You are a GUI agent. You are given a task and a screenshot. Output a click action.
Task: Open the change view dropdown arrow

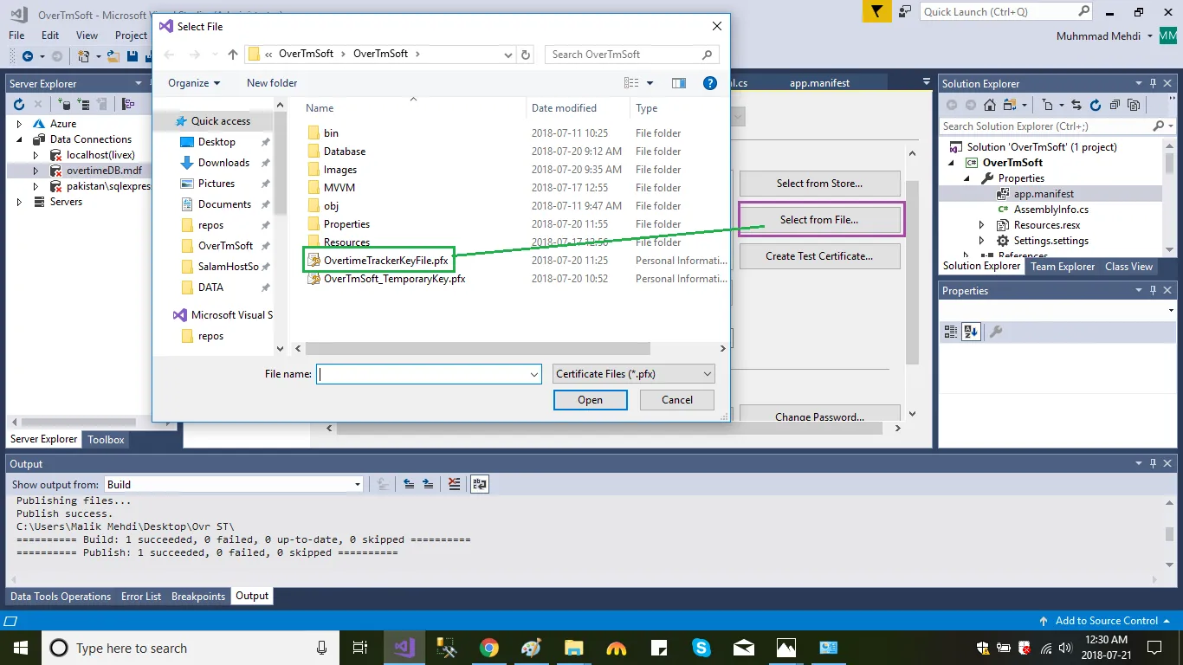tap(650, 83)
